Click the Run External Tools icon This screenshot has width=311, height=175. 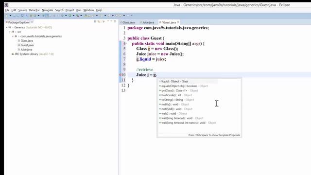77,16
